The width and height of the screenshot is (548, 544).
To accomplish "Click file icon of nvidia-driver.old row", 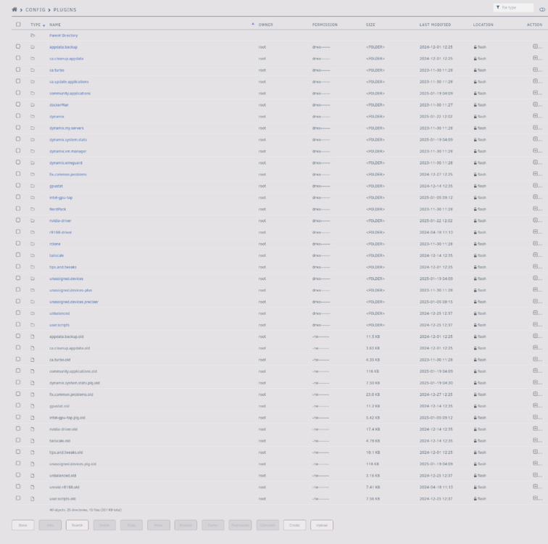I will [33, 429].
